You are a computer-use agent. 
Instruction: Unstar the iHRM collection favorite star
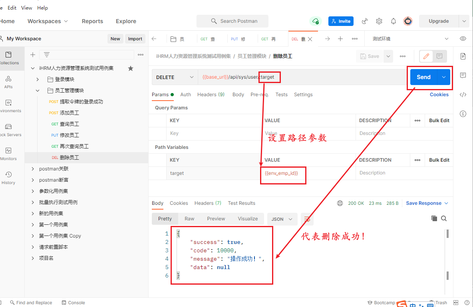(130, 68)
